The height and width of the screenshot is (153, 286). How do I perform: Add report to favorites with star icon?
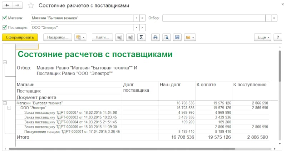(31, 6)
